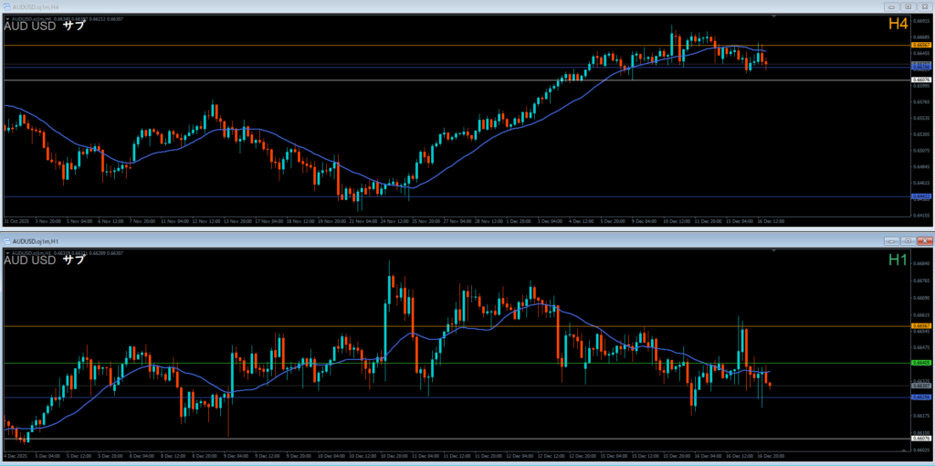This screenshot has height=466, width=935.
Task: Click the H1 chart window icon
Action: (x=7, y=240)
